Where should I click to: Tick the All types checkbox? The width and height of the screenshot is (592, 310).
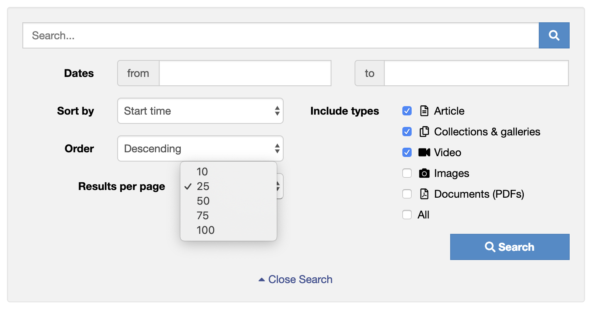click(x=407, y=215)
